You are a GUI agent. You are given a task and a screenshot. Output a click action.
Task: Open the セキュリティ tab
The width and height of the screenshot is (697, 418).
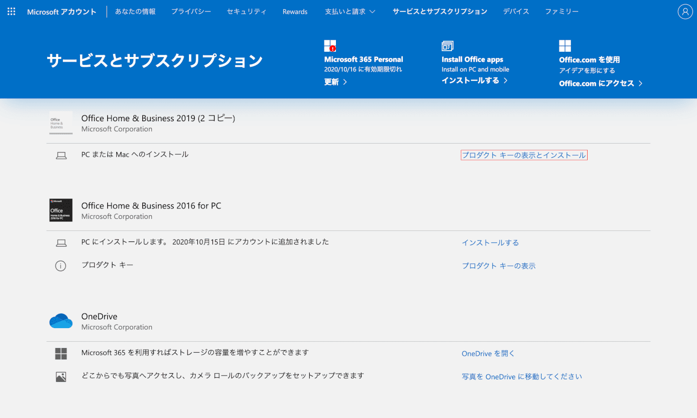point(246,11)
